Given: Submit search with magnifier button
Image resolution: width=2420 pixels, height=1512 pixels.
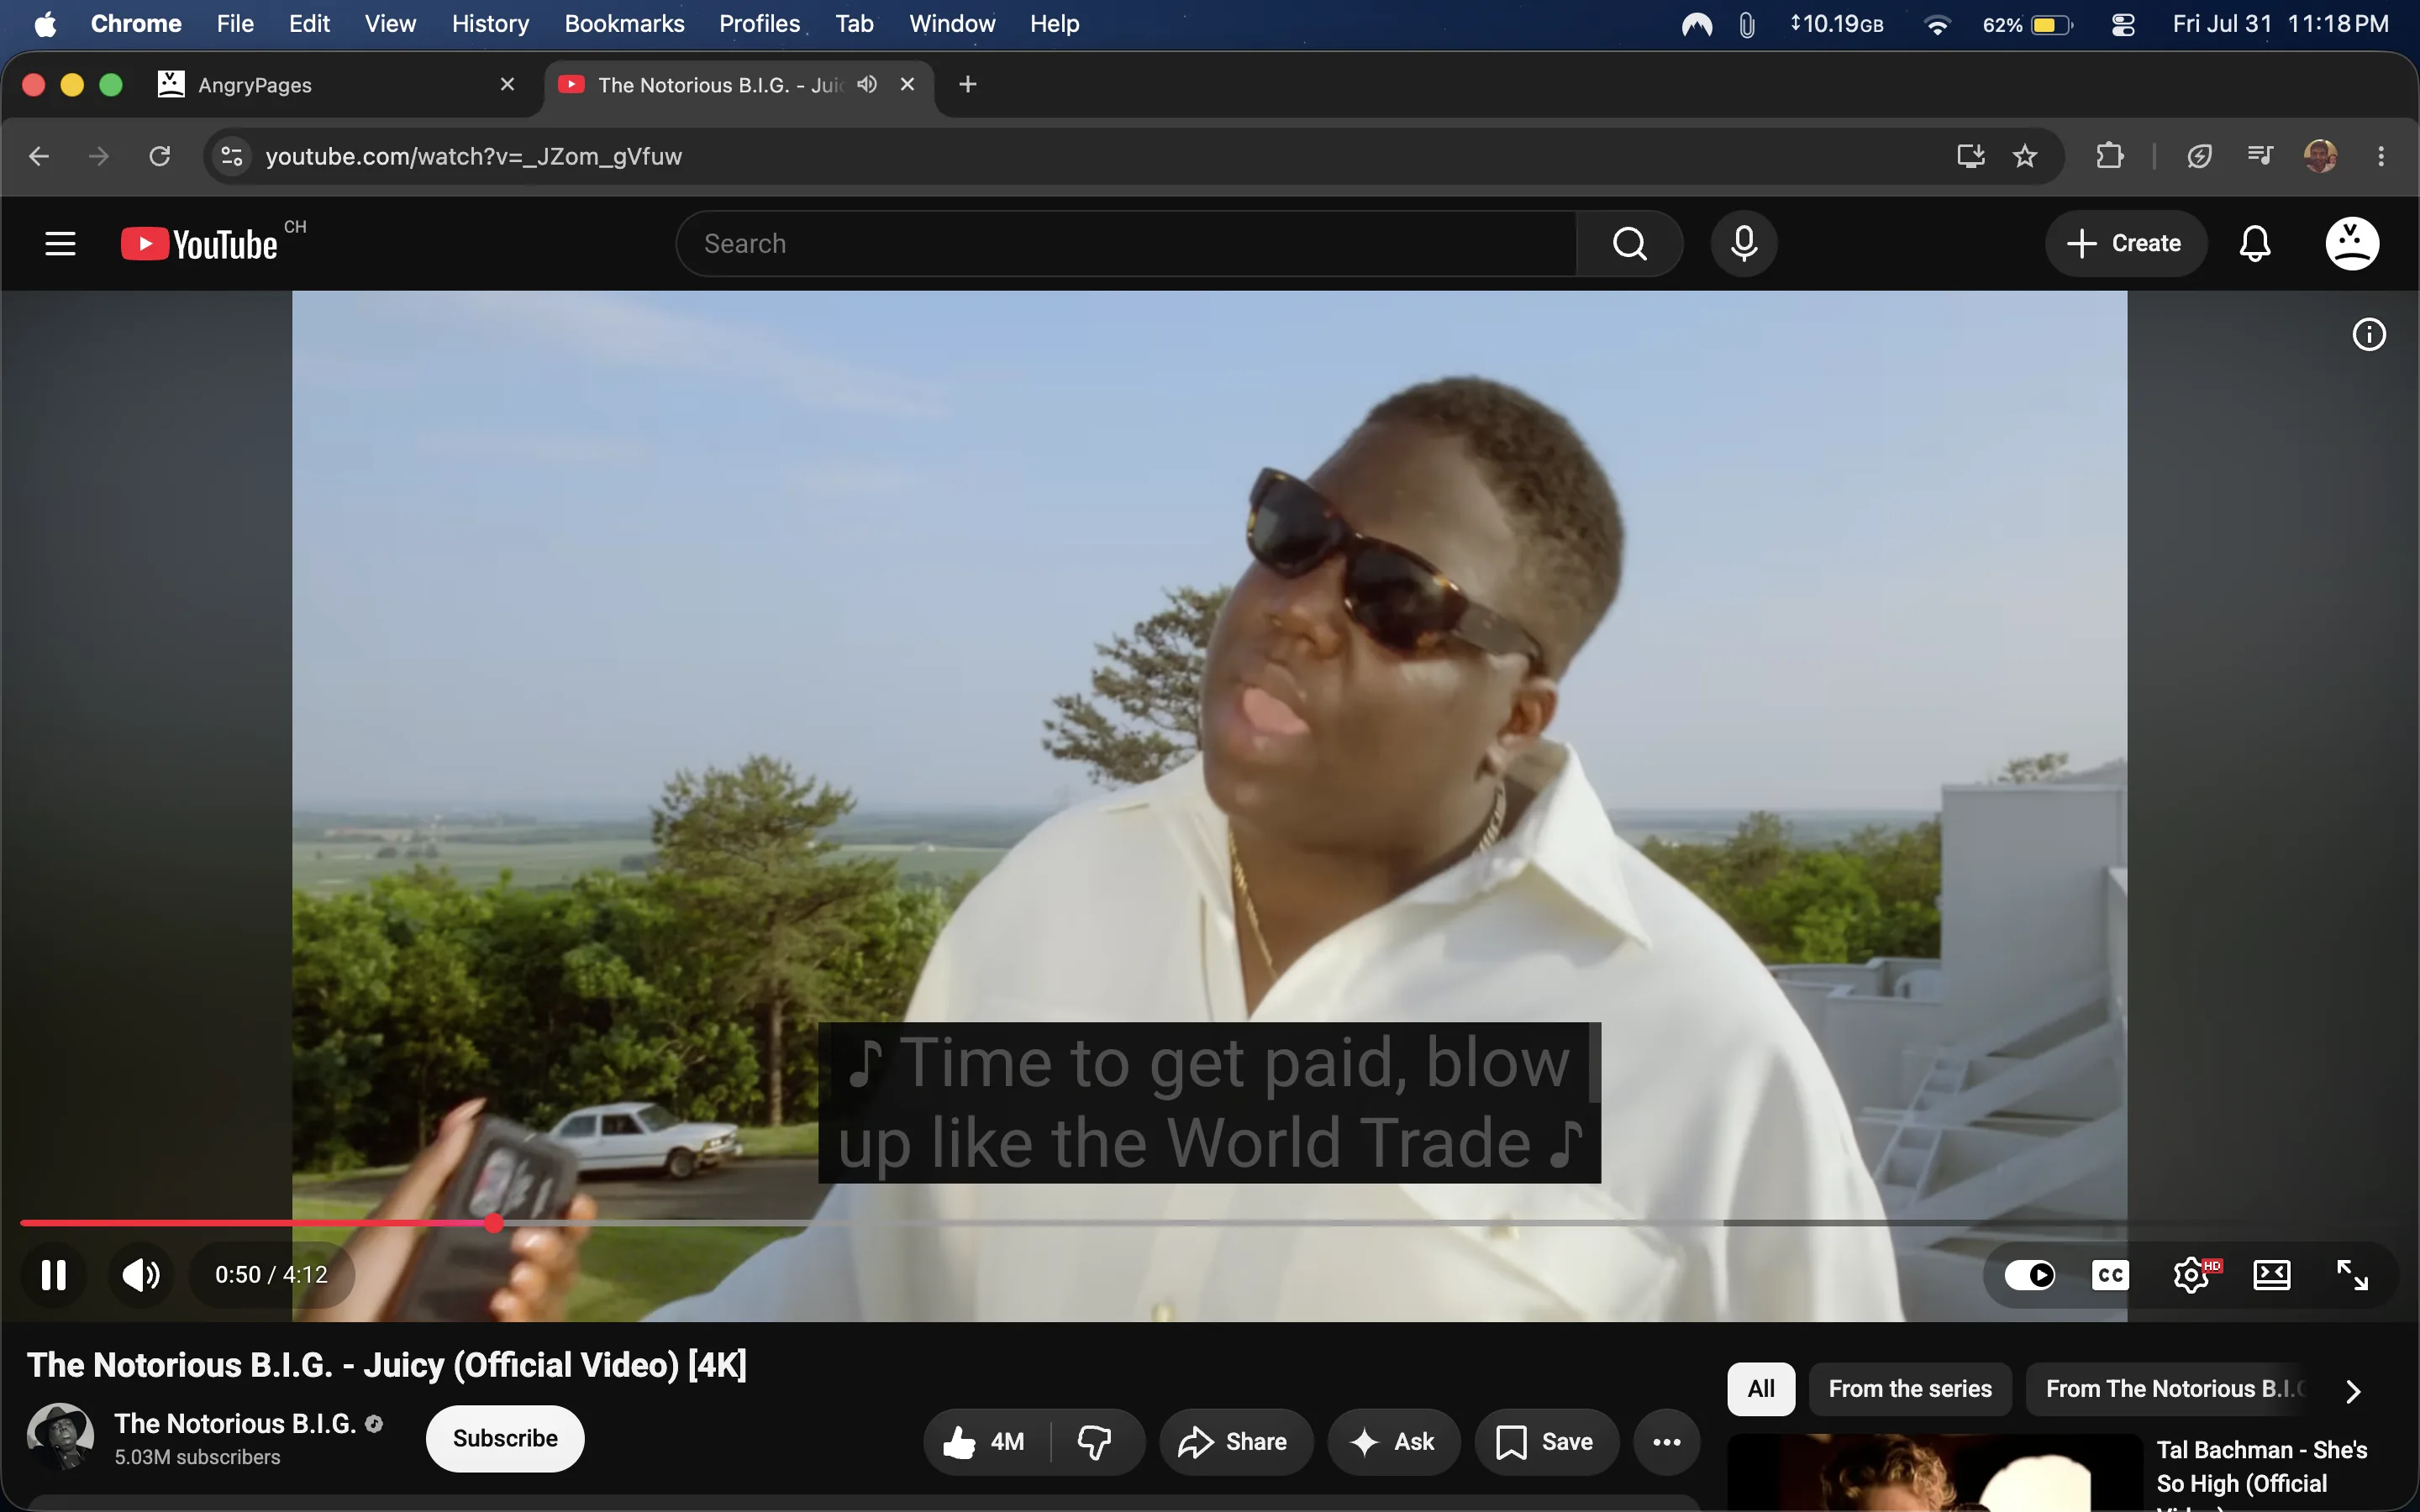Looking at the screenshot, I should (1630, 243).
